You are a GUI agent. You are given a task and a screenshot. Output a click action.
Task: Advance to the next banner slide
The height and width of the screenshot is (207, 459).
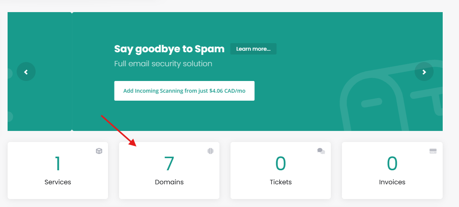[x=424, y=72]
